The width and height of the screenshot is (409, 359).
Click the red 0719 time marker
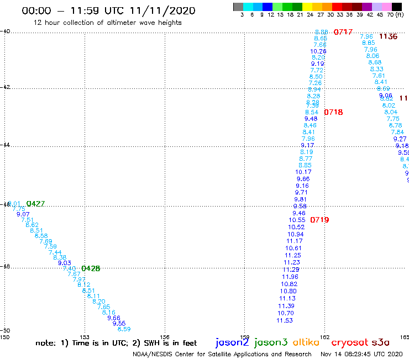click(x=319, y=220)
